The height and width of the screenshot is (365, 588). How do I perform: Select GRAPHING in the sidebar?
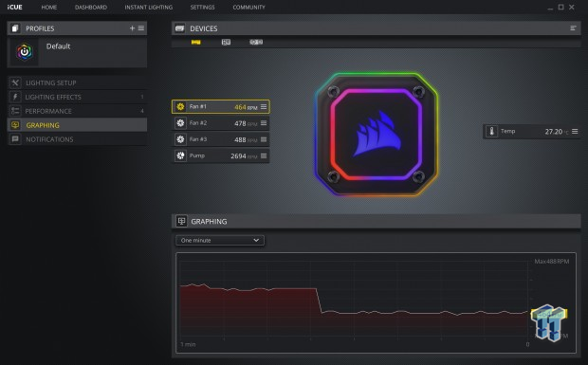click(x=77, y=125)
